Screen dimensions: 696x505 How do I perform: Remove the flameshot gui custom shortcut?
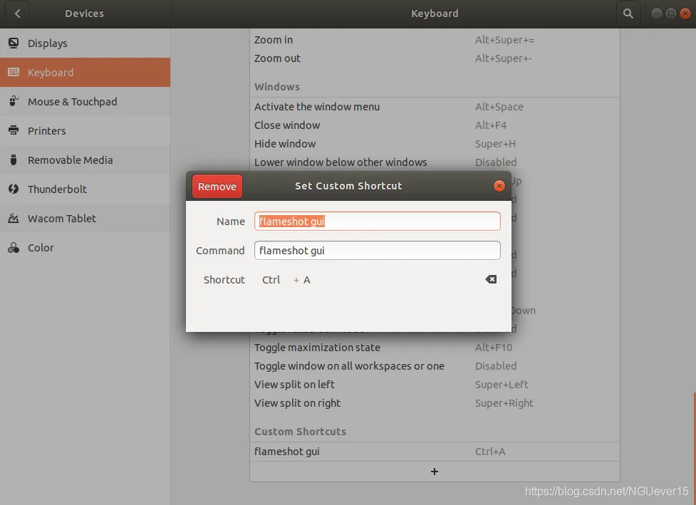217,187
